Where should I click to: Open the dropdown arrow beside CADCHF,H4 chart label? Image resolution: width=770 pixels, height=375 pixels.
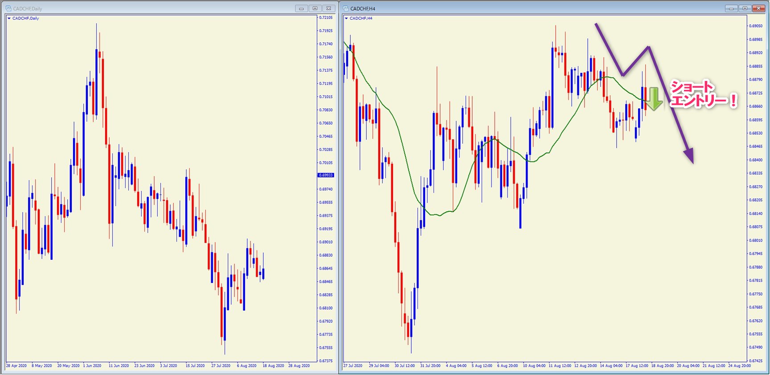pos(346,19)
